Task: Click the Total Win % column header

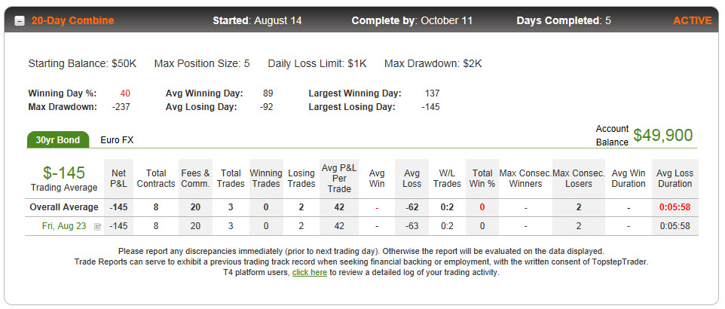Action: point(482,179)
